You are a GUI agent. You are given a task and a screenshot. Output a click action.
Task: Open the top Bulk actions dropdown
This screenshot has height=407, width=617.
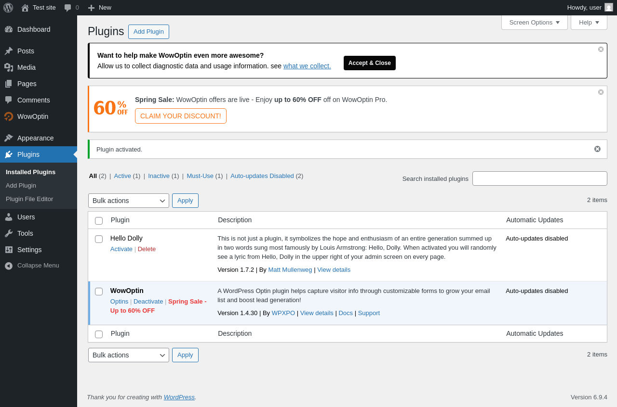click(x=129, y=201)
